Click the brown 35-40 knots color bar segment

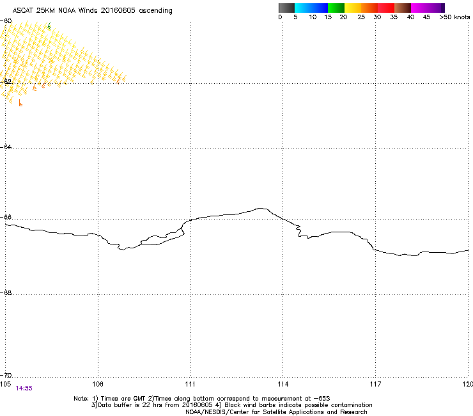[x=403, y=8]
